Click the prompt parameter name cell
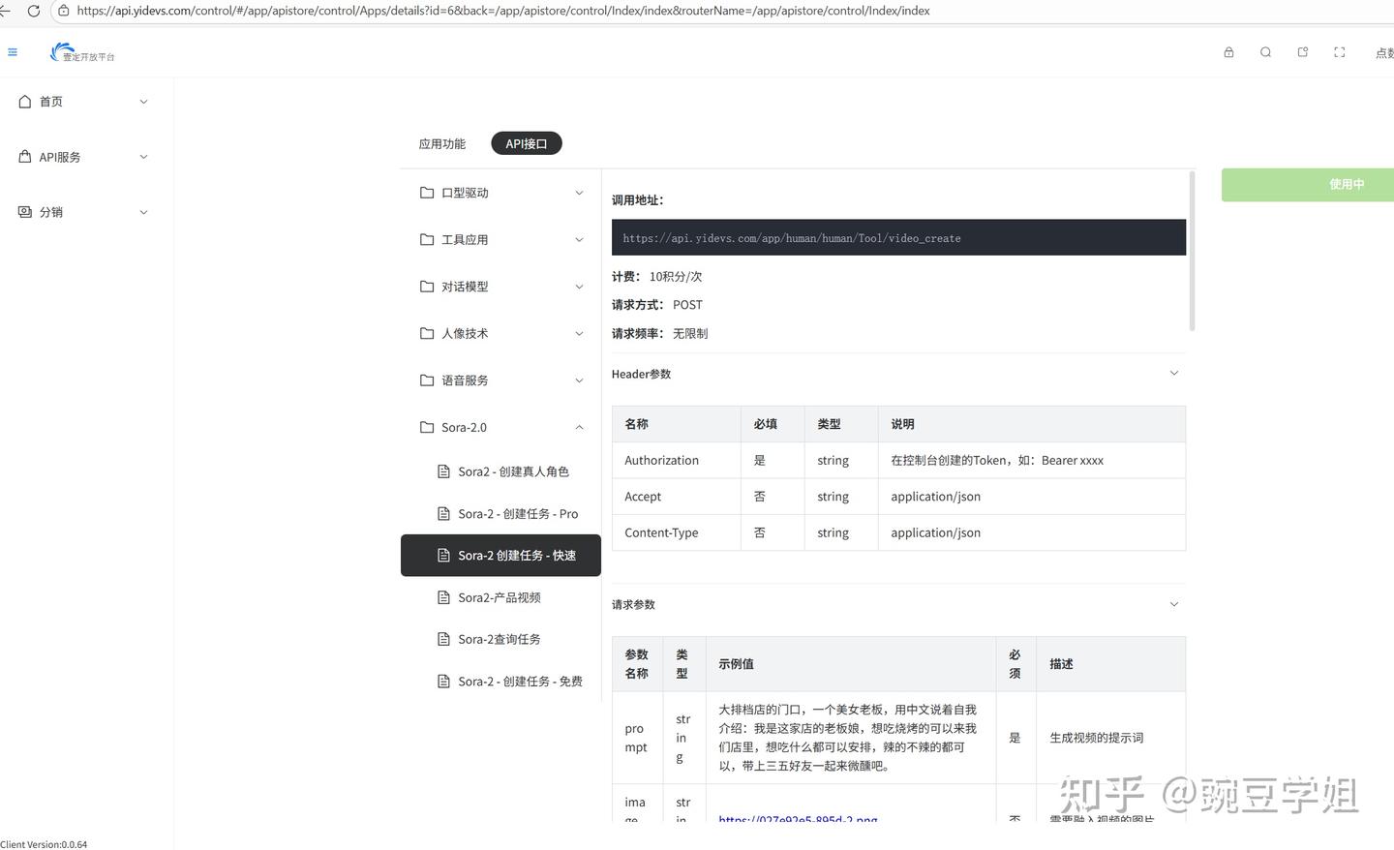 pyautogui.click(x=637, y=738)
